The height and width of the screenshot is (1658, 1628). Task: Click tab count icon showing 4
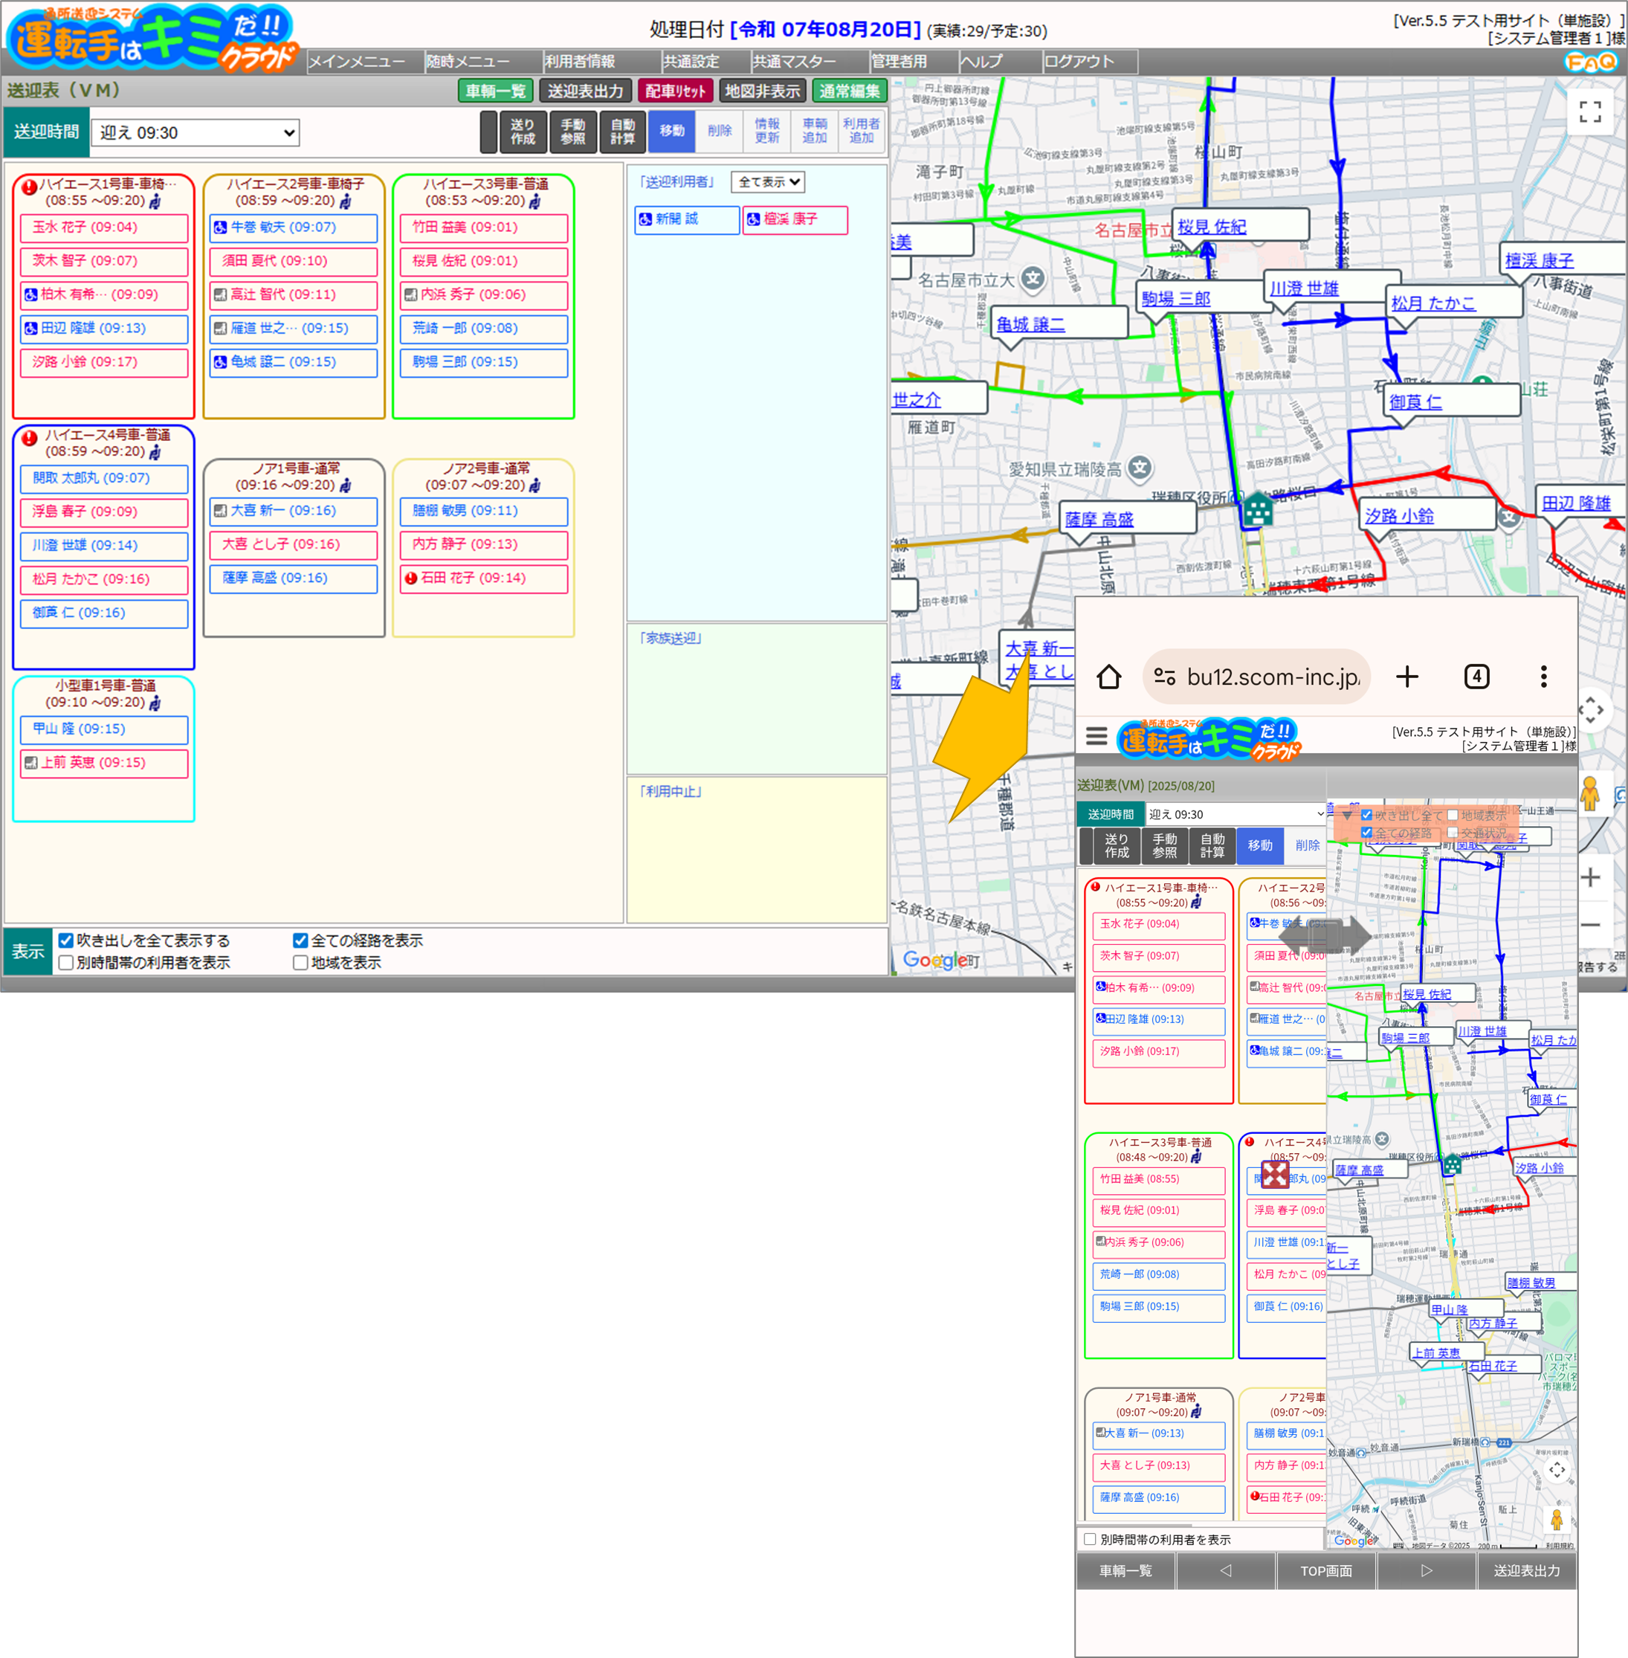point(1476,677)
